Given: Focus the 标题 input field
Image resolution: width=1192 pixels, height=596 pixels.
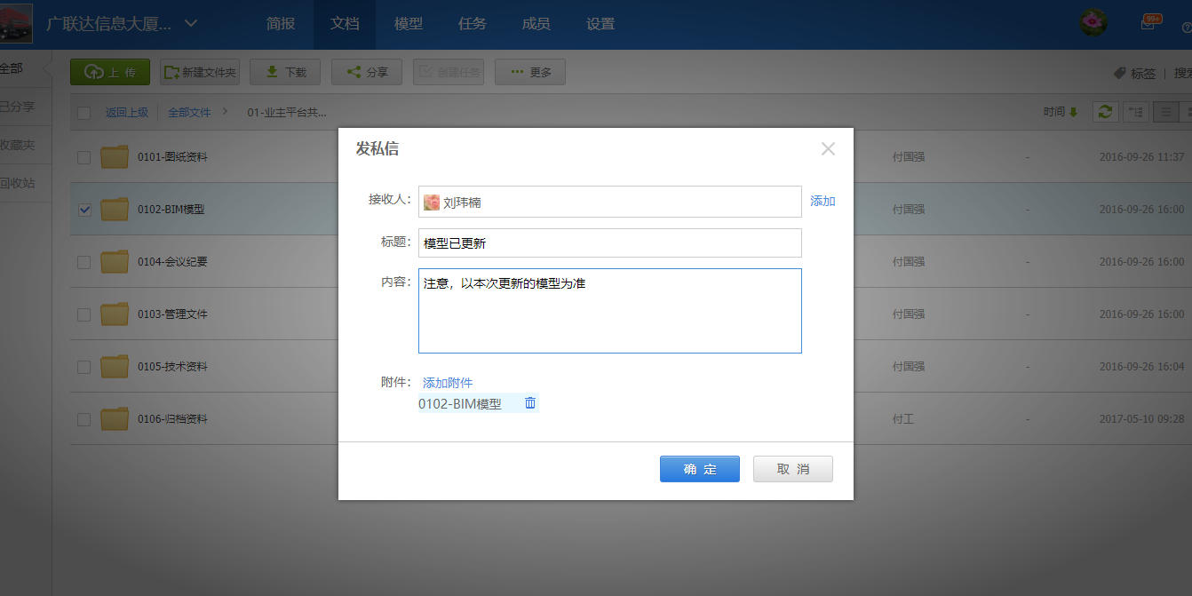Looking at the screenshot, I should (x=609, y=243).
